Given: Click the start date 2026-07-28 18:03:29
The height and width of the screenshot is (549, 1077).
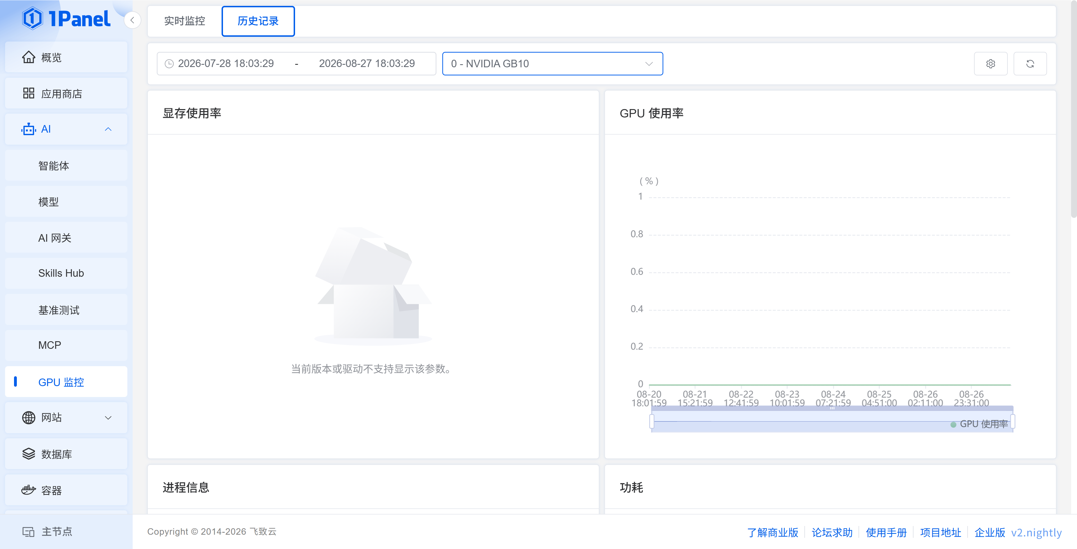Looking at the screenshot, I should (x=226, y=64).
